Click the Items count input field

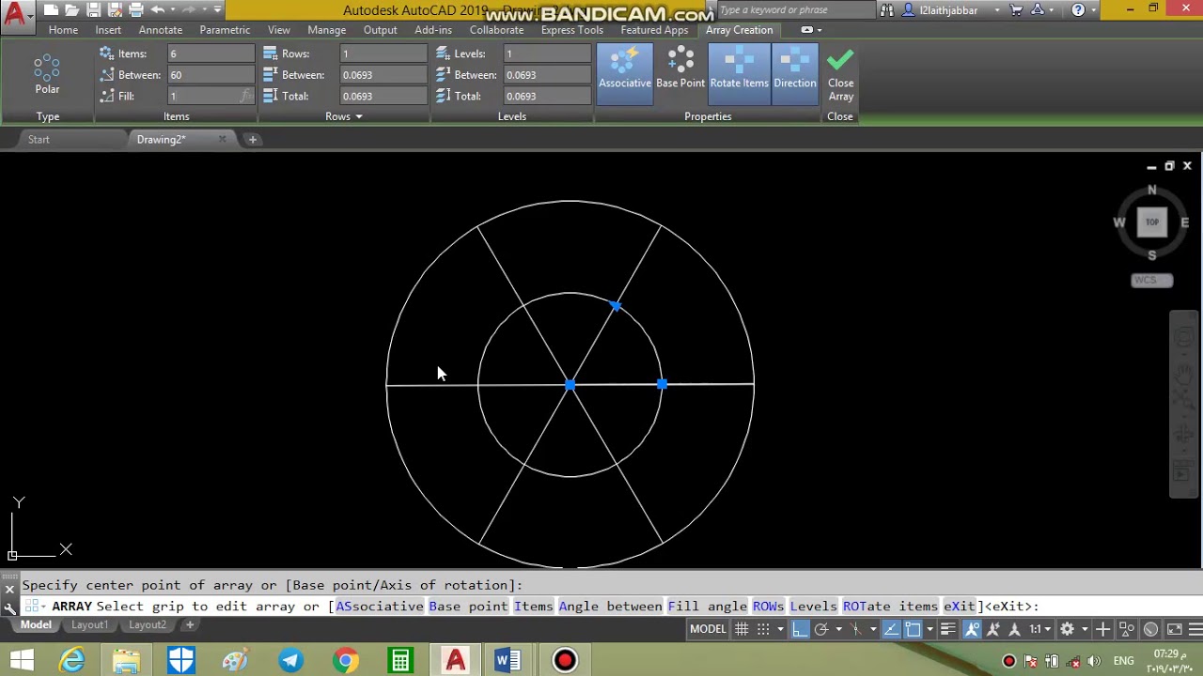click(x=211, y=54)
